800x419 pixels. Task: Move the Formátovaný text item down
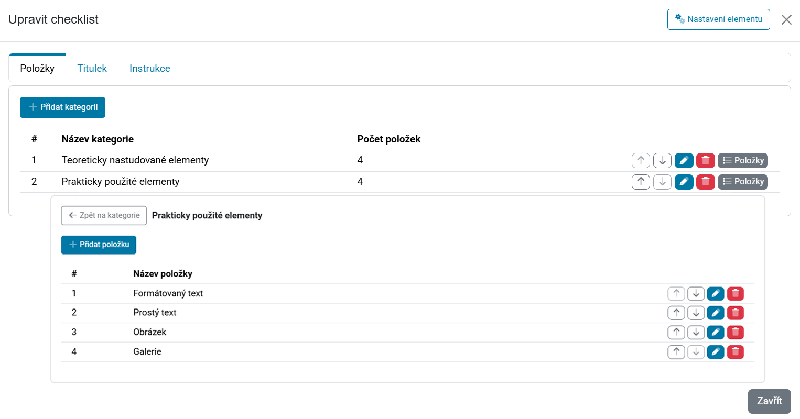696,293
